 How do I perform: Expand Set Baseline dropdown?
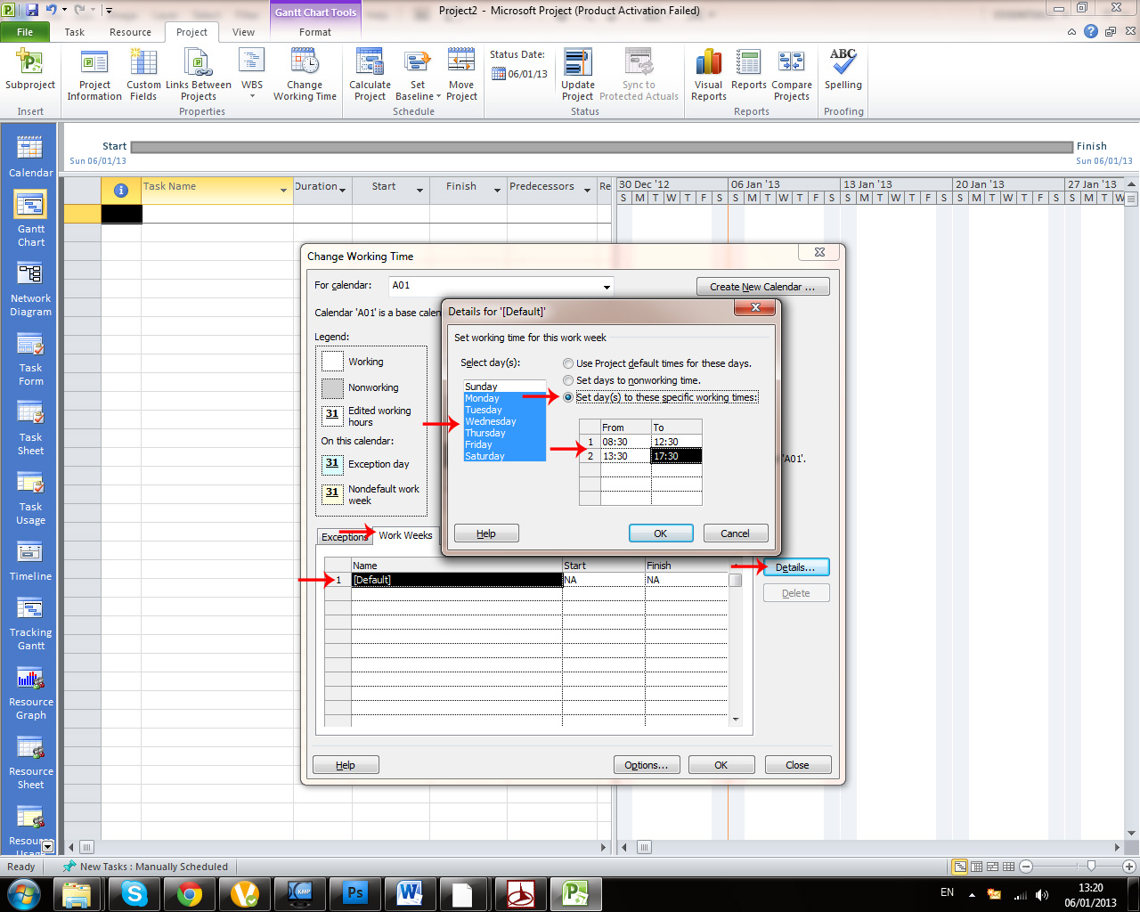tap(418, 91)
